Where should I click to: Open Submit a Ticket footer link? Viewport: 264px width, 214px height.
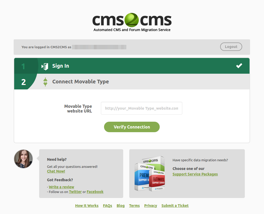(175, 206)
